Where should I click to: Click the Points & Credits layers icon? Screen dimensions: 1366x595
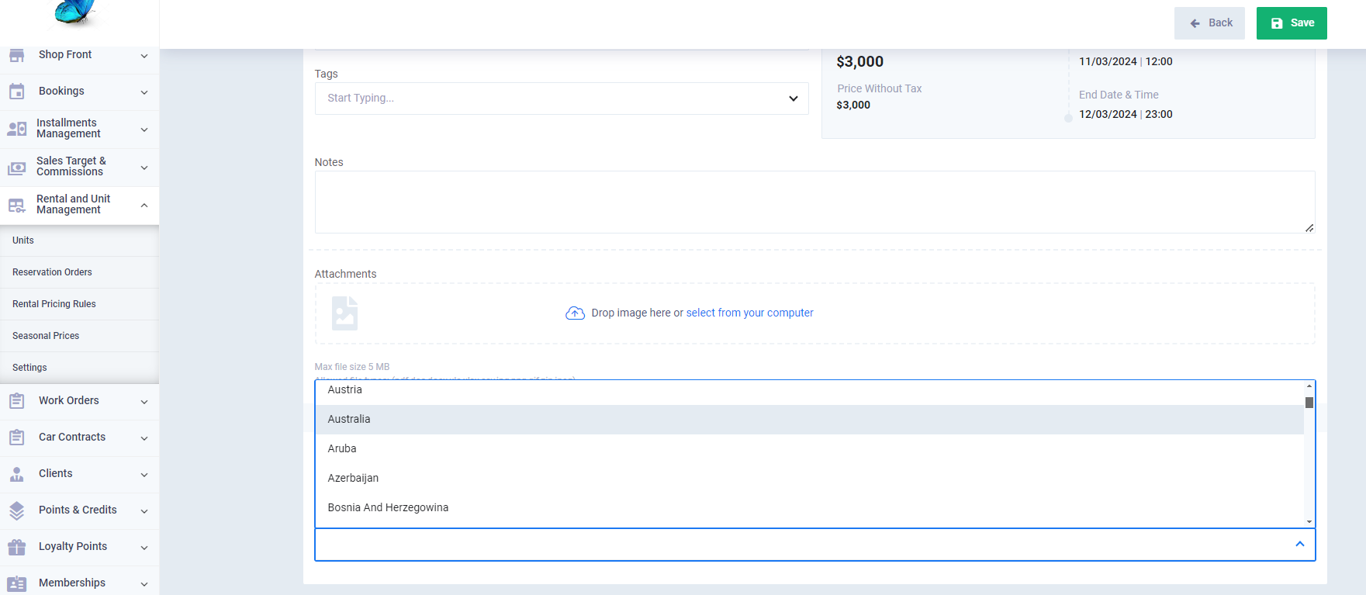point(16,510)
